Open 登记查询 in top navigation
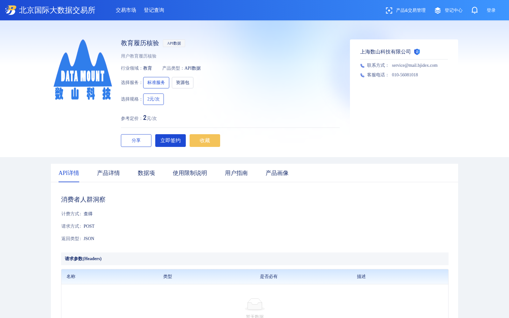Viewport: 509px width, 318px height. 154,10
